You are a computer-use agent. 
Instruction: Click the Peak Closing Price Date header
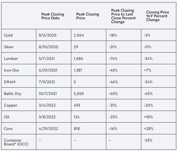pos(53,16)
